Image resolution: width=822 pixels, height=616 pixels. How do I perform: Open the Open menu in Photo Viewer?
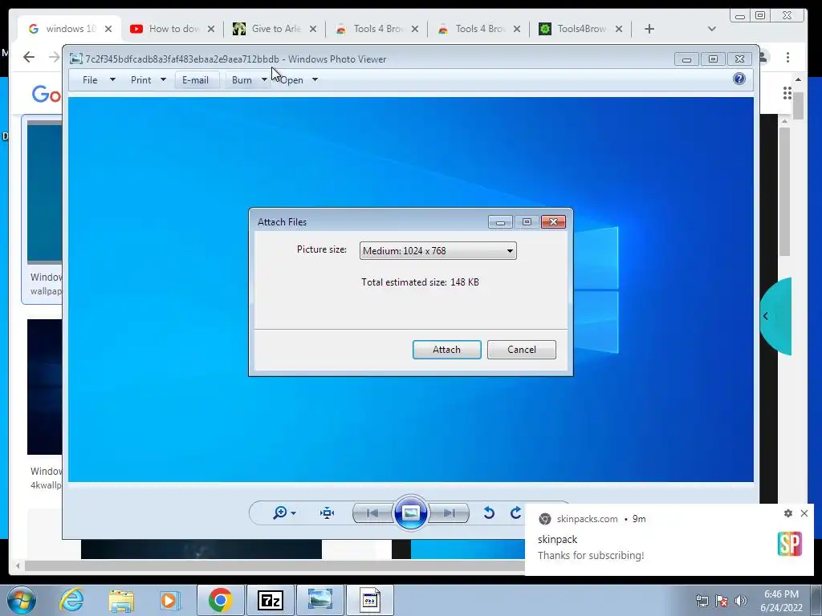pyautogui.click(x=291, y=79)
